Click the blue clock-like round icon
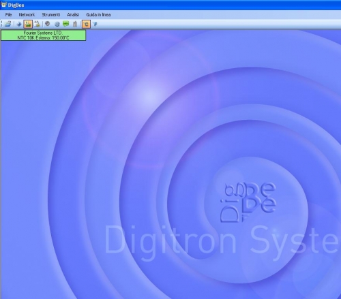 coord(57,24)
